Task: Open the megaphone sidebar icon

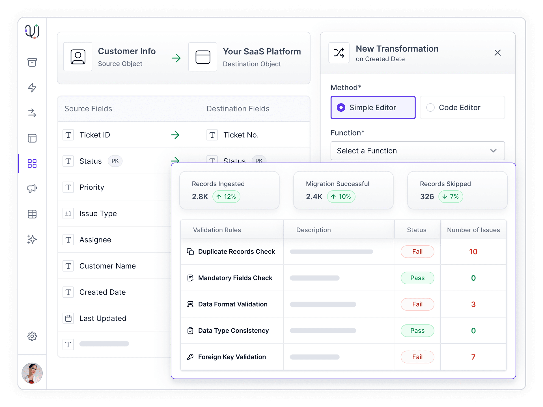Action: click(32, 189)
